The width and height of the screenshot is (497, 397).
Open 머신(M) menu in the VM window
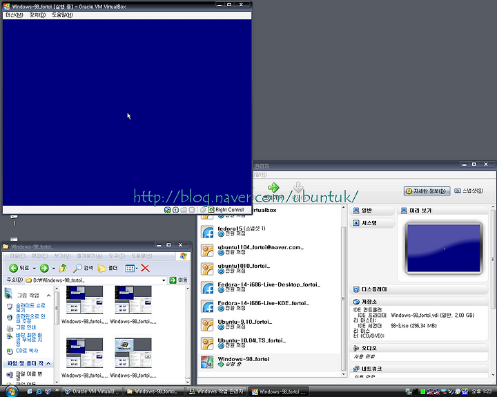tap(14, 15)
